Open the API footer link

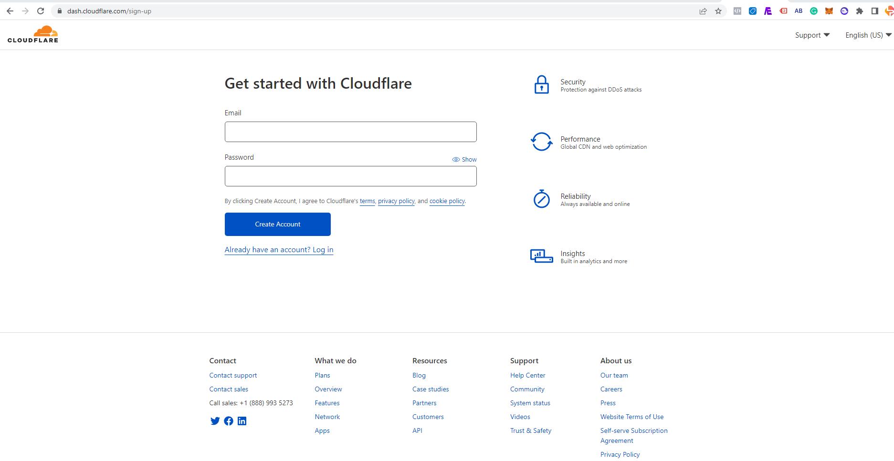(417, 431)
